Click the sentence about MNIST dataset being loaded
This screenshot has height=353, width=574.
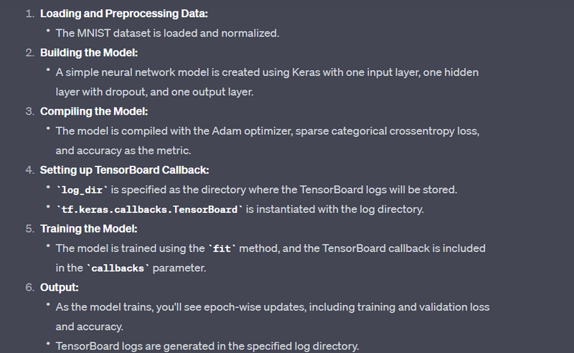(167, 33)
